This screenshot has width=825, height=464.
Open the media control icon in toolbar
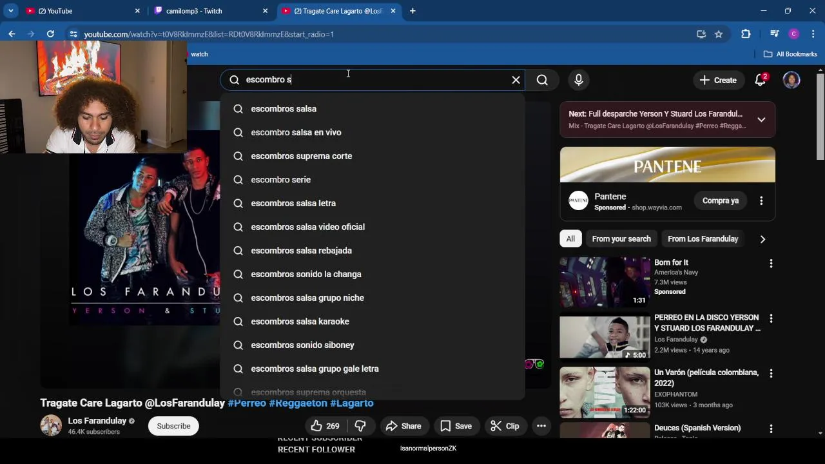coord(775,34)
